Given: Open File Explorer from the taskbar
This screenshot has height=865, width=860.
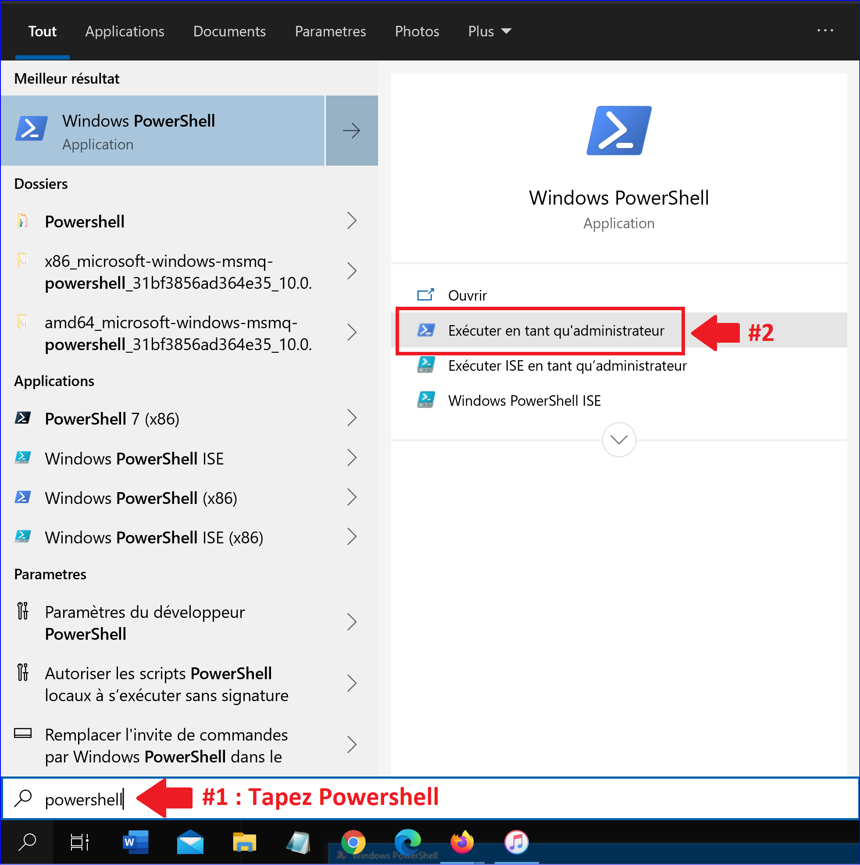Looking at the screenshot, I should click(245, 843).
